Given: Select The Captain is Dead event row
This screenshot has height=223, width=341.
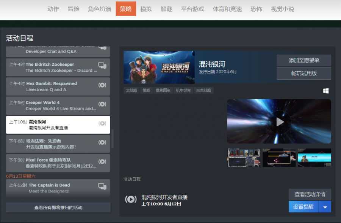Looking at the screenshot, I should [x=58, y=188].
